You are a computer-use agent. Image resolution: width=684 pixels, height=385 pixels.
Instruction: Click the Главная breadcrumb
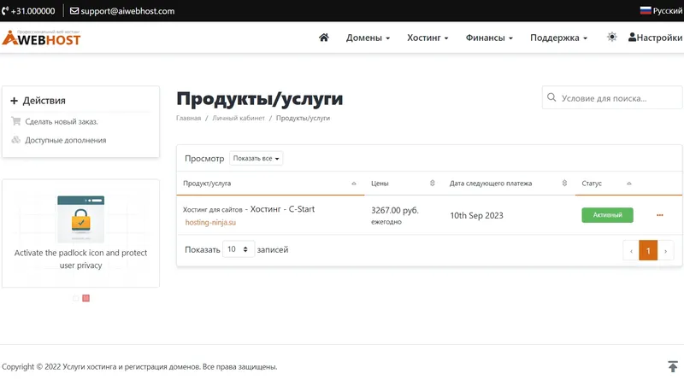(188, 118)
